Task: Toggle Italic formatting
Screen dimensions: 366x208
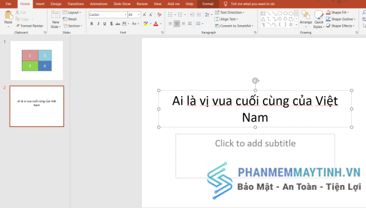Action: 98,23
